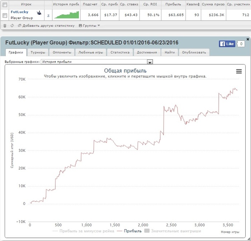The height and width of the screenshot is (241, 251).
Task: Click the shark icon beside FutLucky
Action: point(39,13)
